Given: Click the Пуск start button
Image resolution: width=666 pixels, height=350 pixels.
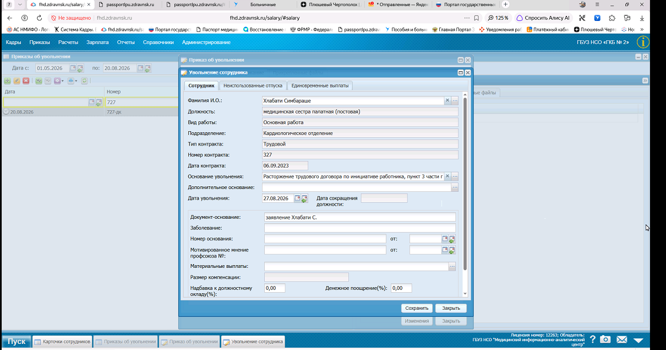Looking at the screenshot, I should 17,341.
